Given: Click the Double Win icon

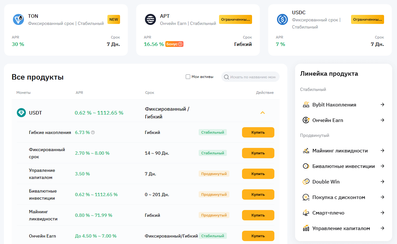Looking at the screenshot, I should [x=306, y=182].
